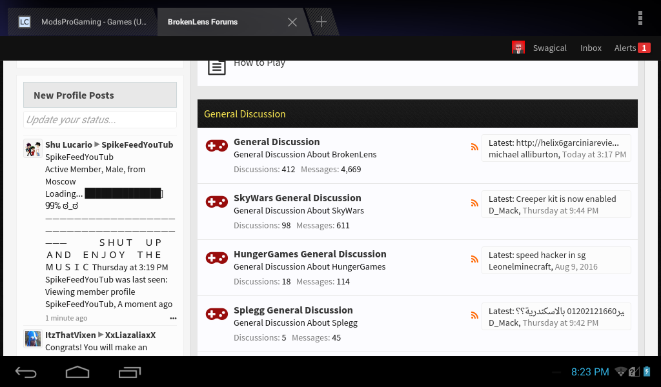This screenshot has height=387, width=661.
Task: Open ItzThatVixen's profile name link
Action: tap(70, 335)
